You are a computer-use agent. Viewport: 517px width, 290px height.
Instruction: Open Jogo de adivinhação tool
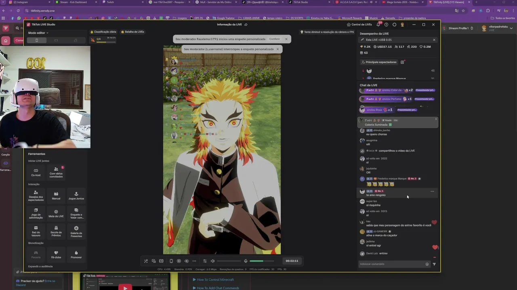coord(36,213)
